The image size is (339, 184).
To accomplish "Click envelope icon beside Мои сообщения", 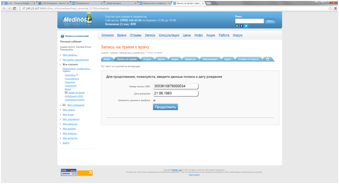I will (x=64, y=105).
